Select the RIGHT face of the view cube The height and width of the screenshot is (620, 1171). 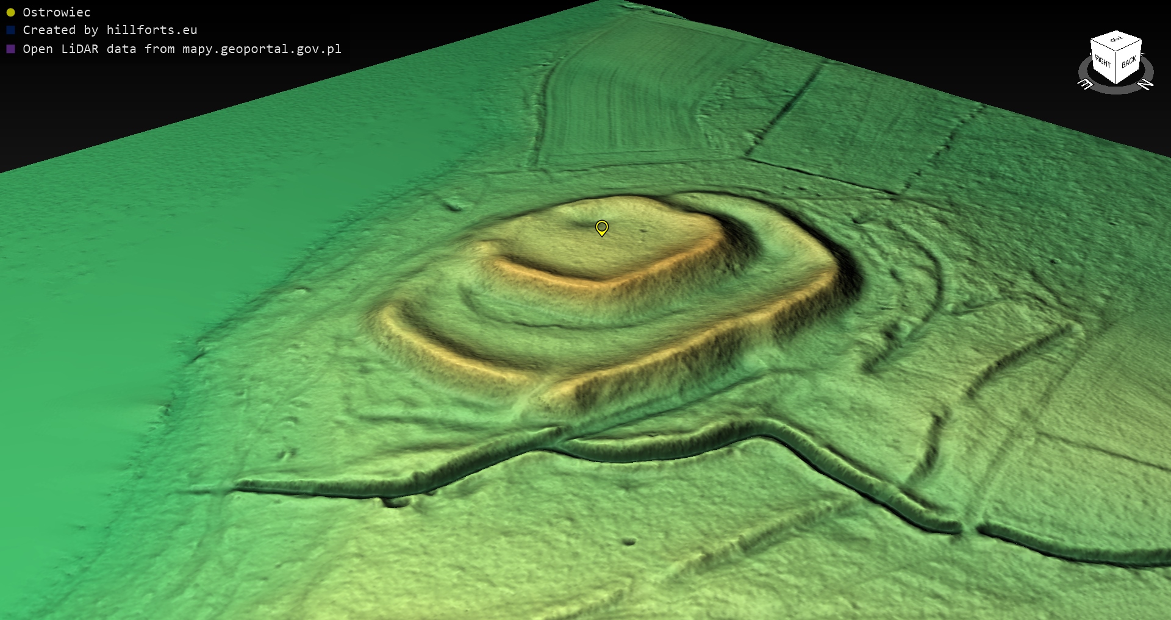[x=1103, y=62]
